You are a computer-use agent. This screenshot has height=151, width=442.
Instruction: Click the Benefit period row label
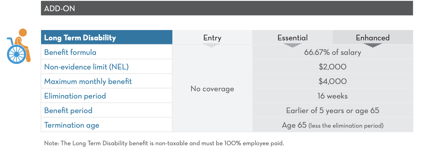[x=68, y=111]
